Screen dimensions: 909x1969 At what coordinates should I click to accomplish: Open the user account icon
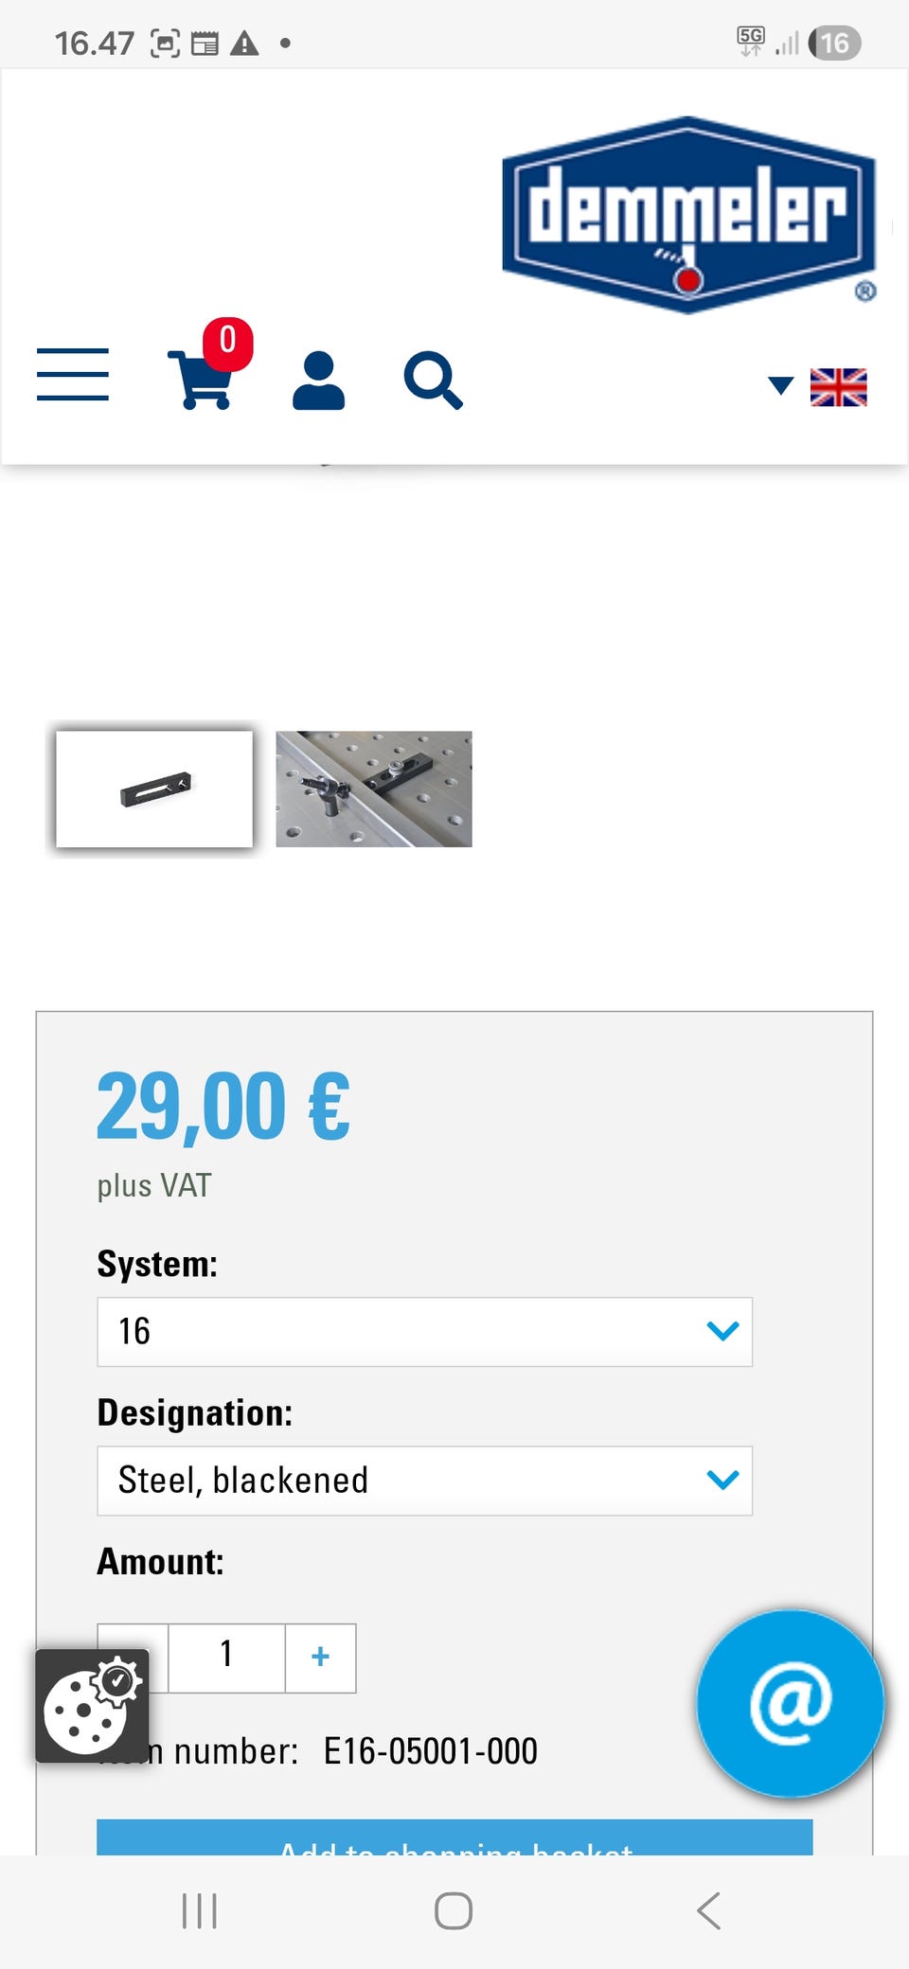[319, 381]
